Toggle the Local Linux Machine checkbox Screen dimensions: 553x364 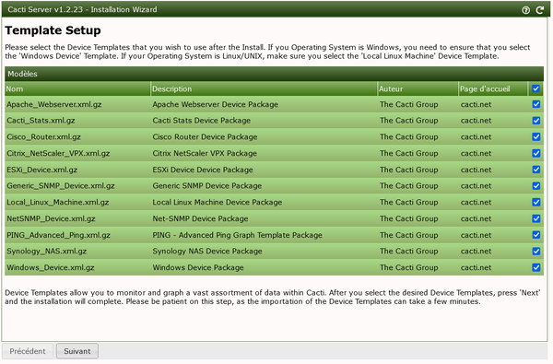coord(536,202)
